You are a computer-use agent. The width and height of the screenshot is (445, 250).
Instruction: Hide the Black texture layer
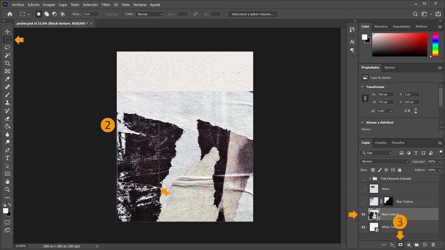tap(363, 214)
